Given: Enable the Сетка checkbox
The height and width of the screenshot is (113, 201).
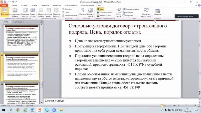Looking at the screenshot, I should click(63, 12).
